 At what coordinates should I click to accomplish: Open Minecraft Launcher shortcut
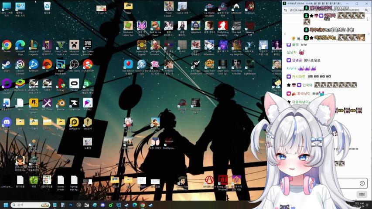[x=74, y=45]
